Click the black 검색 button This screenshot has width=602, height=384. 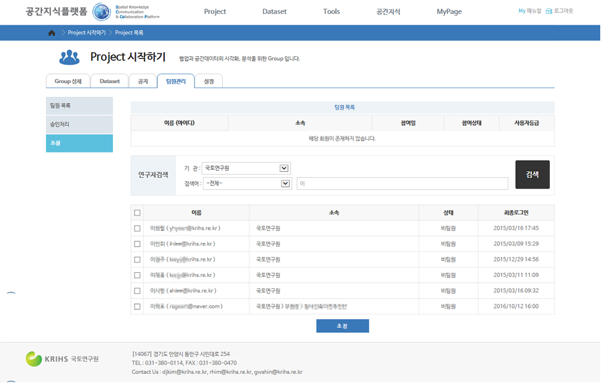[532, 175]
